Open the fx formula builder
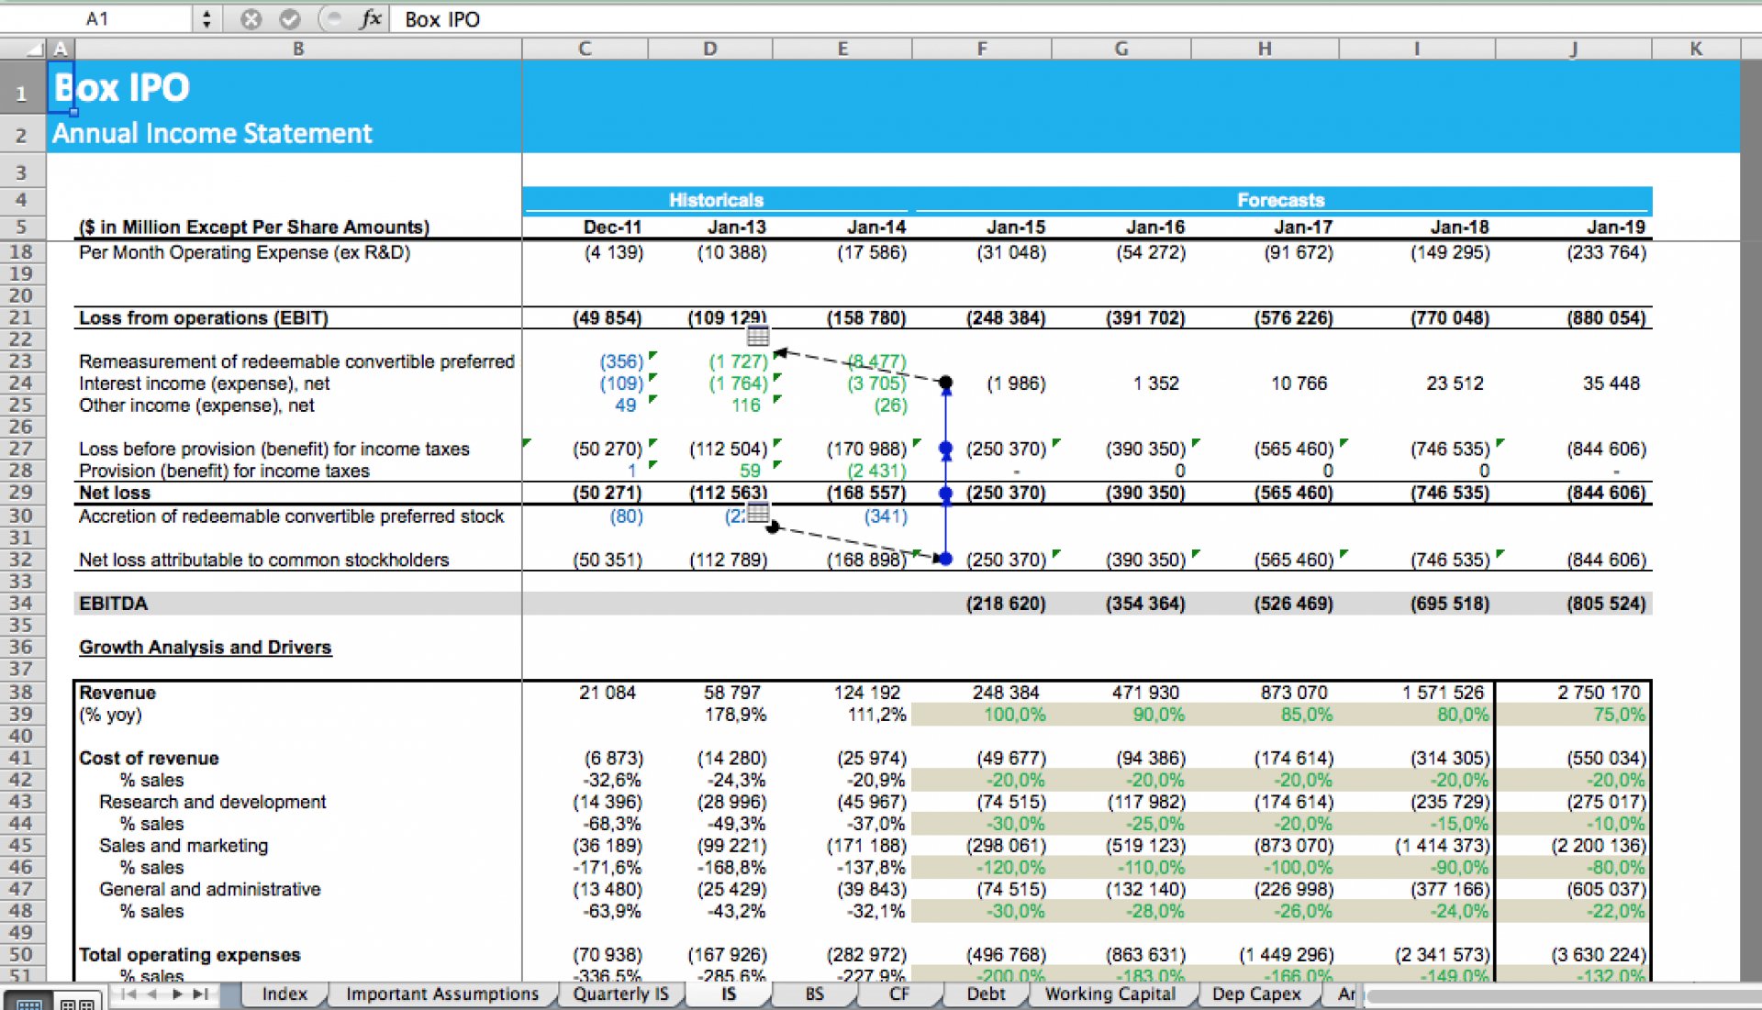Viewport: 1762px width, 1010px height. pyautogui.click(x=370, y=19)
